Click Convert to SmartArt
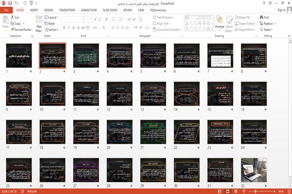292x194 pixels. (x=166, y=30)
